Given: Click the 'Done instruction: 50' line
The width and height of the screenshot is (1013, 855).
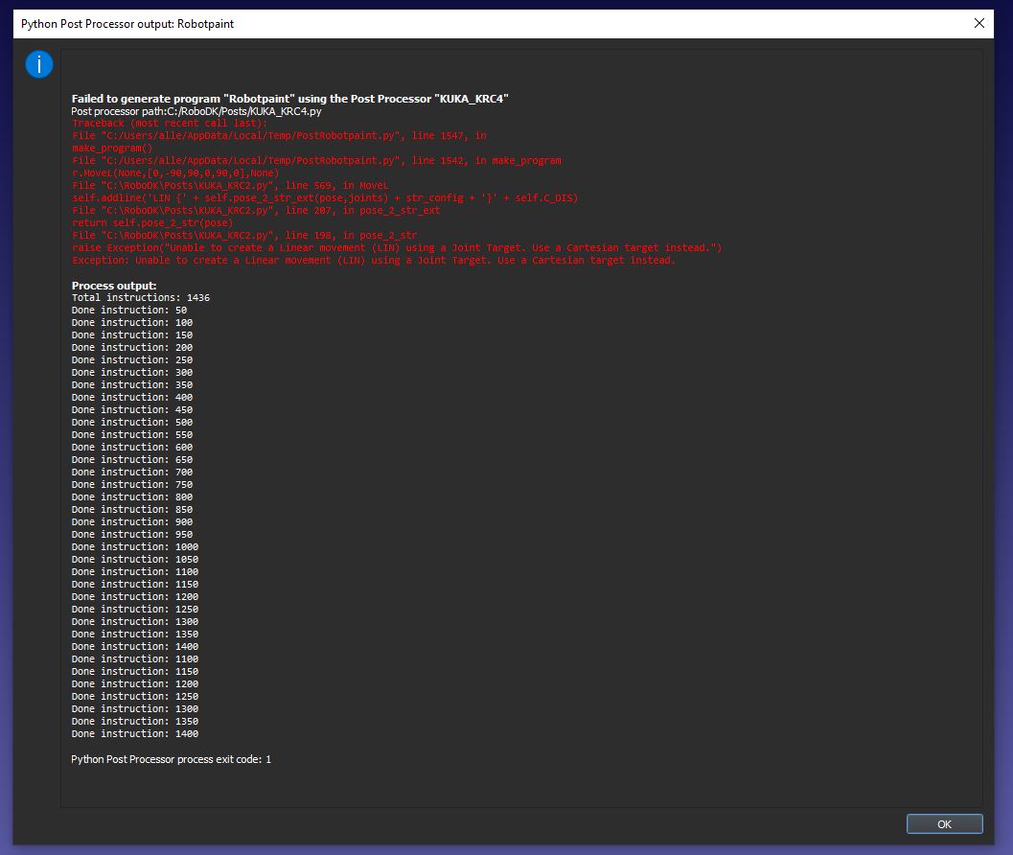Looking at the screenshot, I should tap(128, 311).
